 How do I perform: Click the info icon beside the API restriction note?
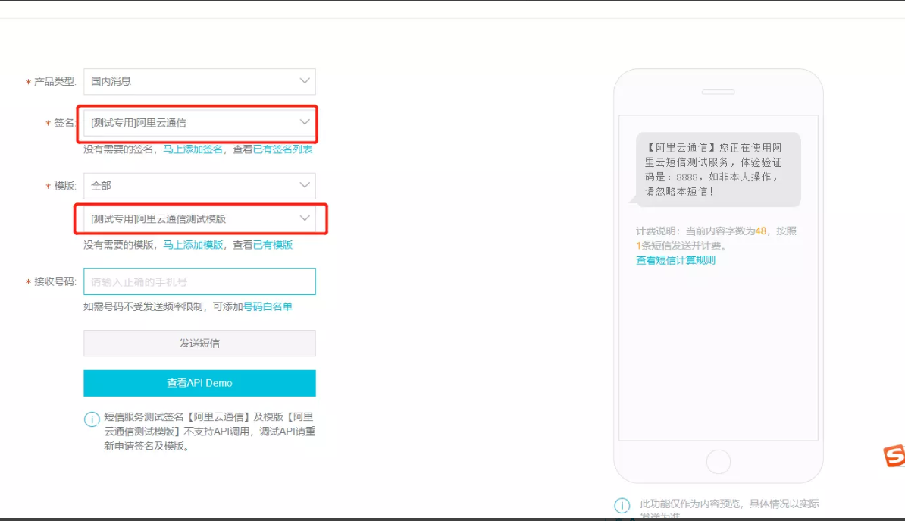[92, 418]
